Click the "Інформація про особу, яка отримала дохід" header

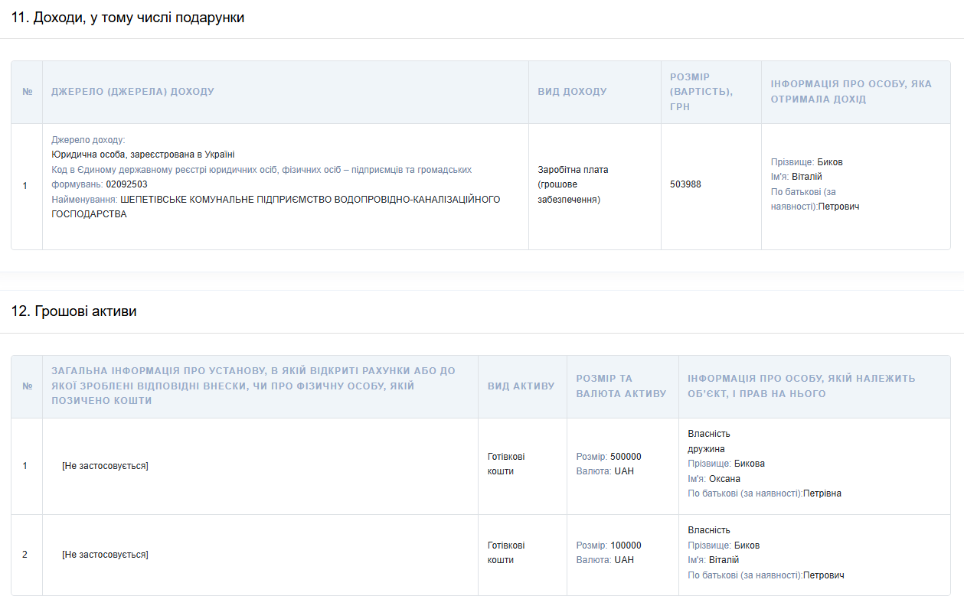click(851, 92)
